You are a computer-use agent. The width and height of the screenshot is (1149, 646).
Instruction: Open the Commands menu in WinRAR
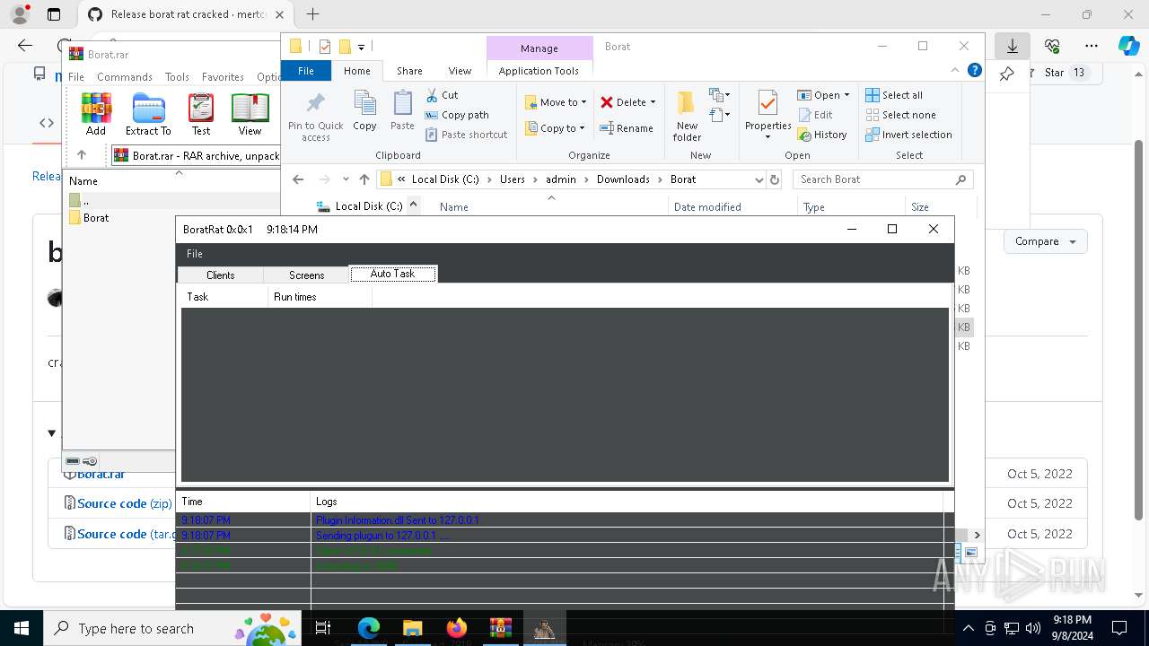point(125,77)
